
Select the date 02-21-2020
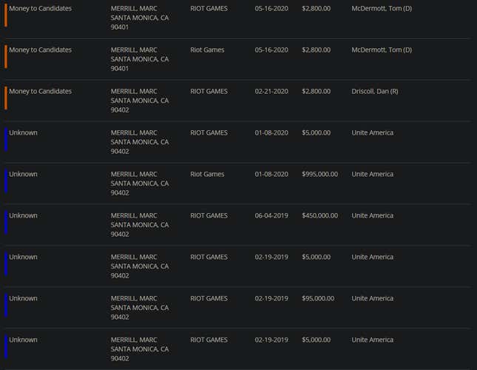(x=271, y=91)
